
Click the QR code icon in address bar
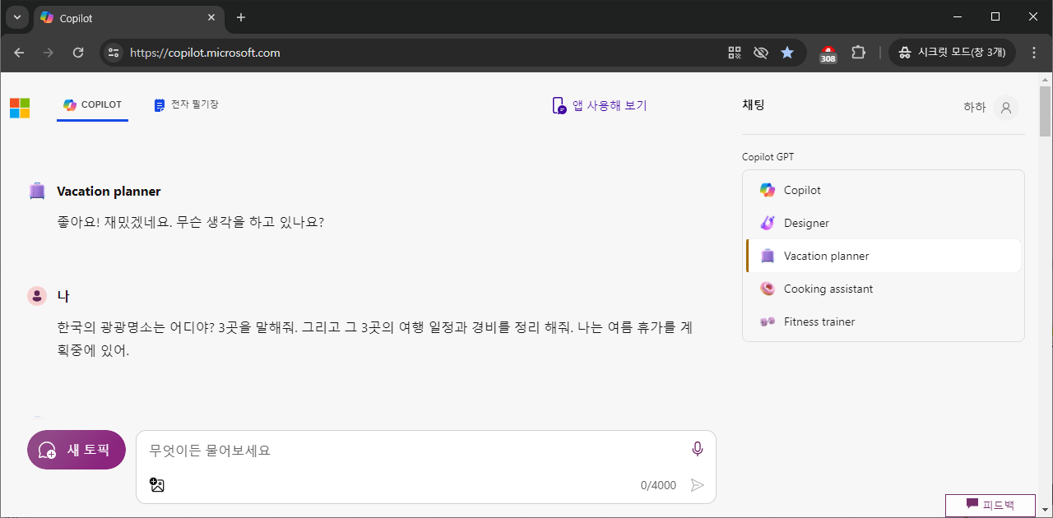pos(735,53)
